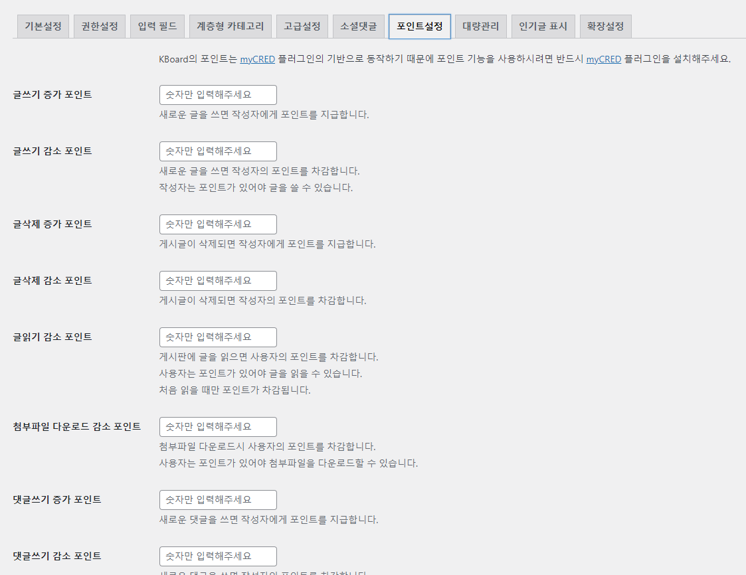Click text '첨부파일 다운로드시 사용자의 포인트를 차감합니다.'
The height and width of the screenshot is (575, 746).
click(268, 447)
